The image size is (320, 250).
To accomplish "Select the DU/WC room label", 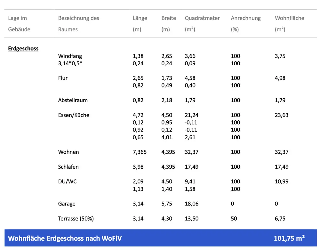I will tap(67, 181).
